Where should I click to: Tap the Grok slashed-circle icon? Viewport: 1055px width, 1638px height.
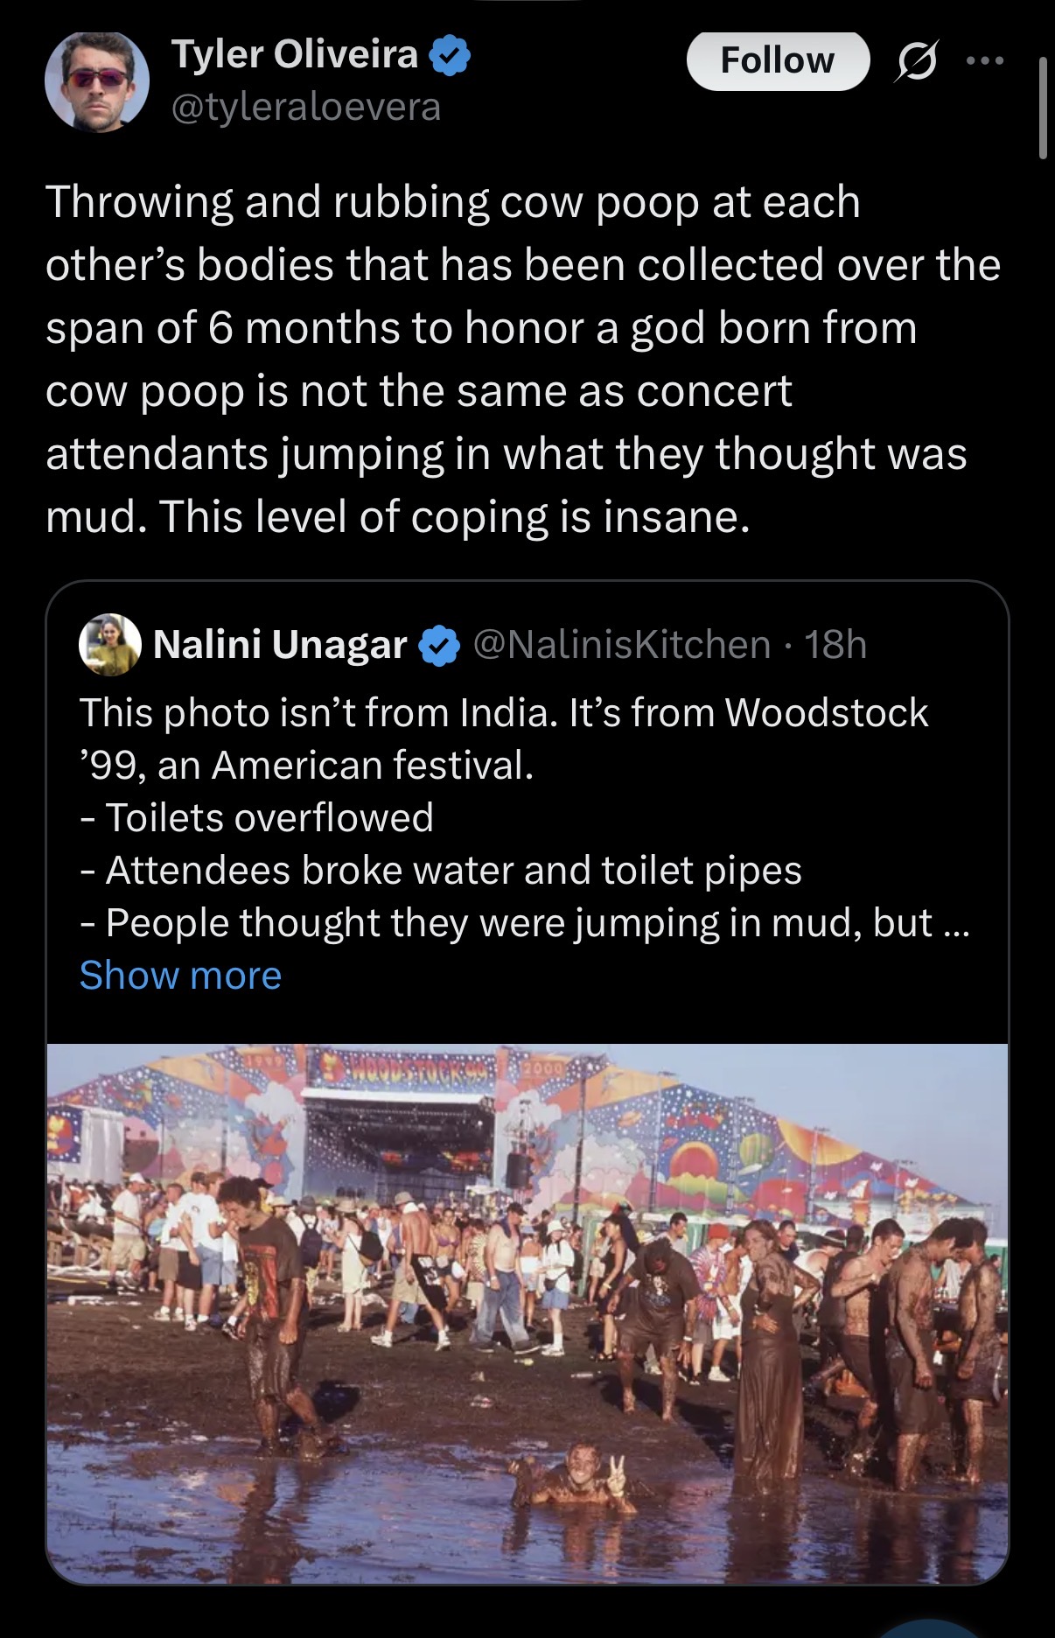pos(915,62)
